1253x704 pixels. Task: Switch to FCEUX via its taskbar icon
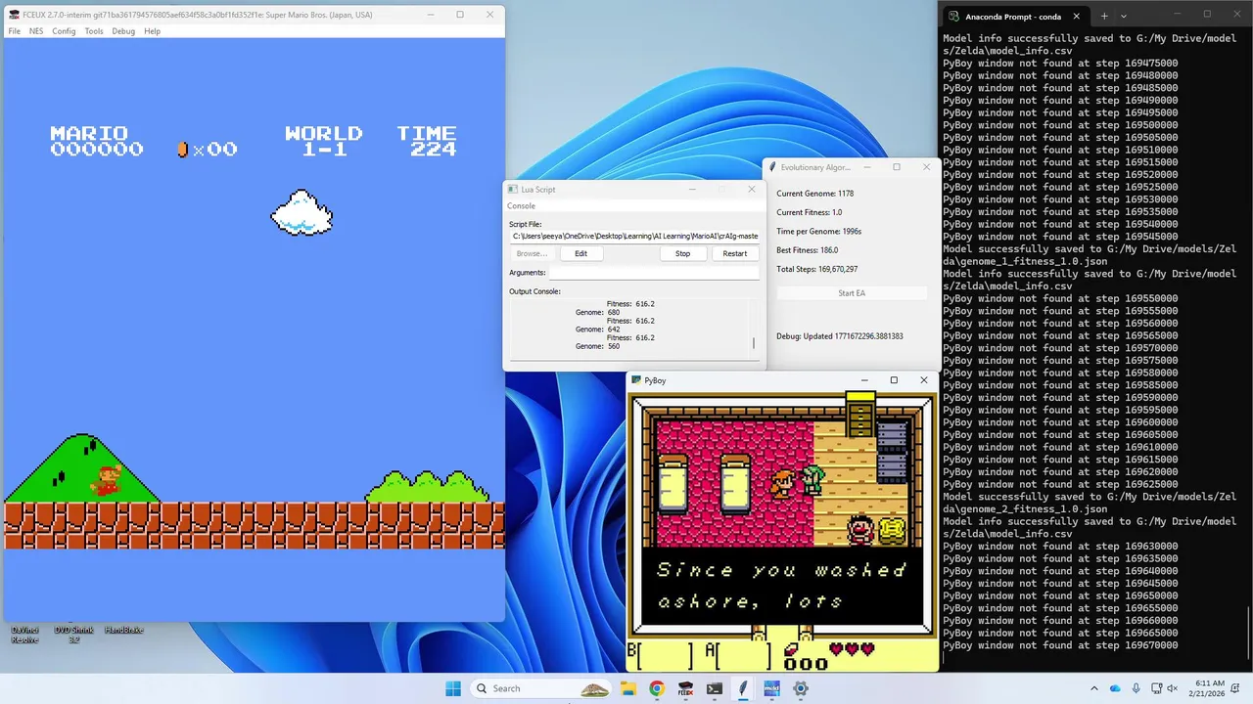[685, 688]
